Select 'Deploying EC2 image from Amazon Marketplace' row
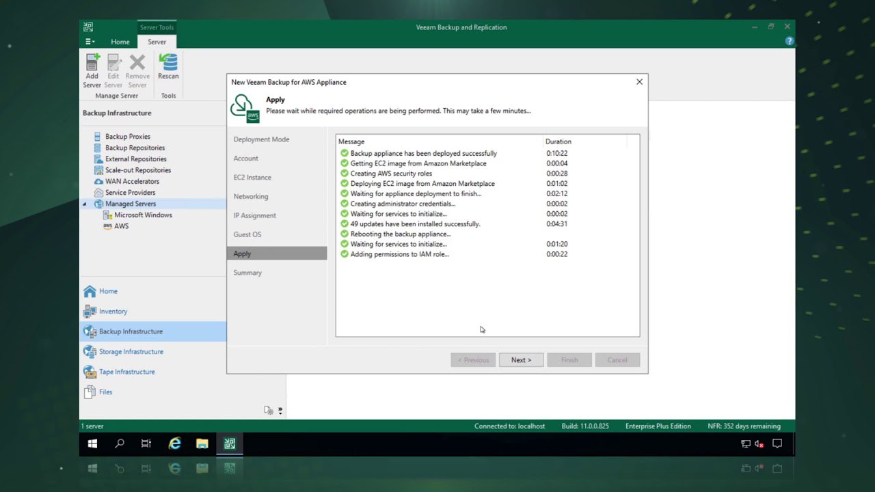Image resolution: width=875 pixels, height=492 pixels. [487, 184]
